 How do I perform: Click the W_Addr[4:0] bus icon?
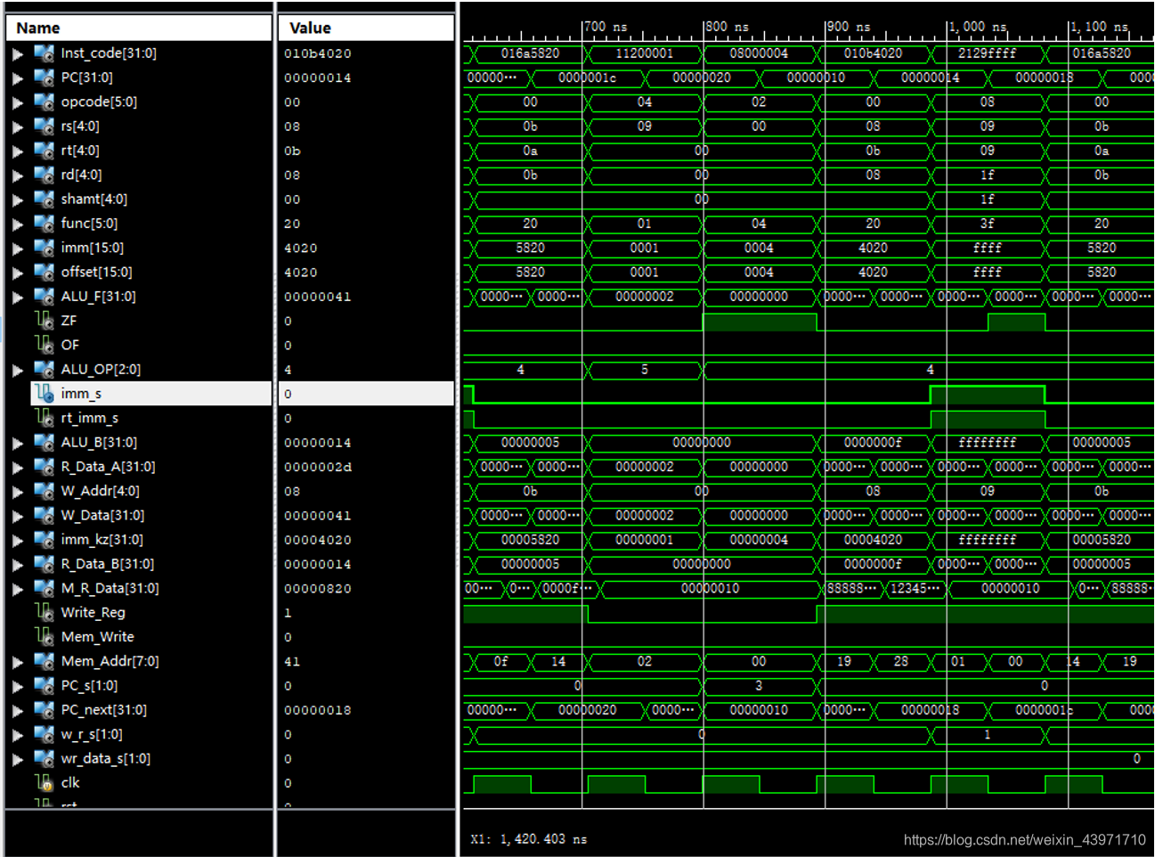45,491
